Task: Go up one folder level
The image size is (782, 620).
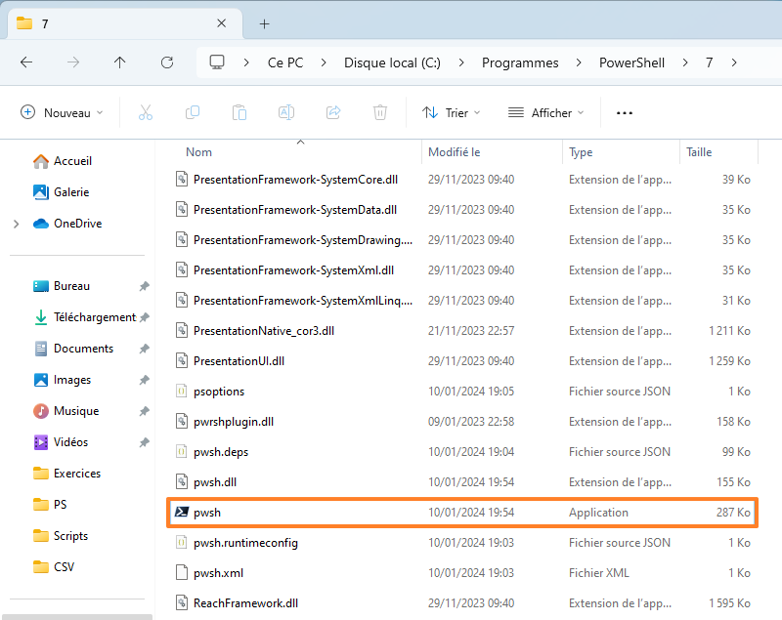Action: click(120, 62)
